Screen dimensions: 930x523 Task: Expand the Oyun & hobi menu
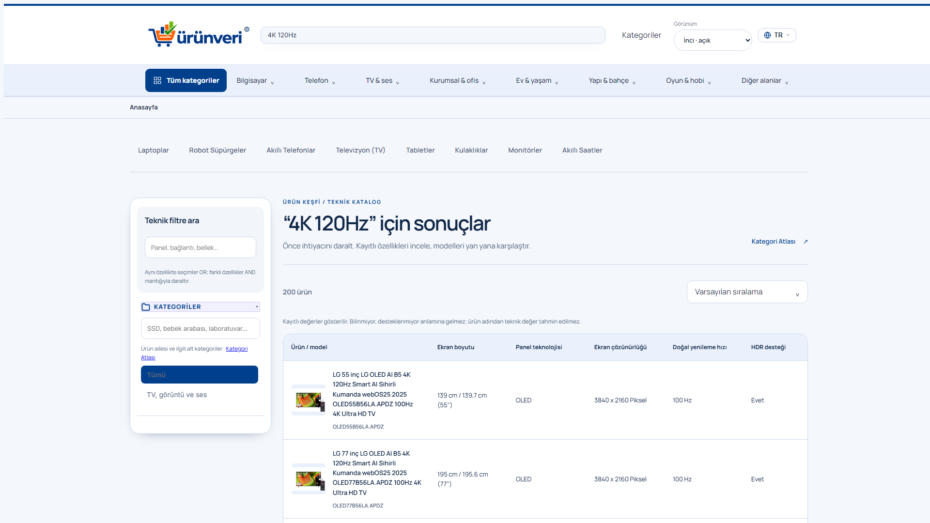tap(688, 80)
